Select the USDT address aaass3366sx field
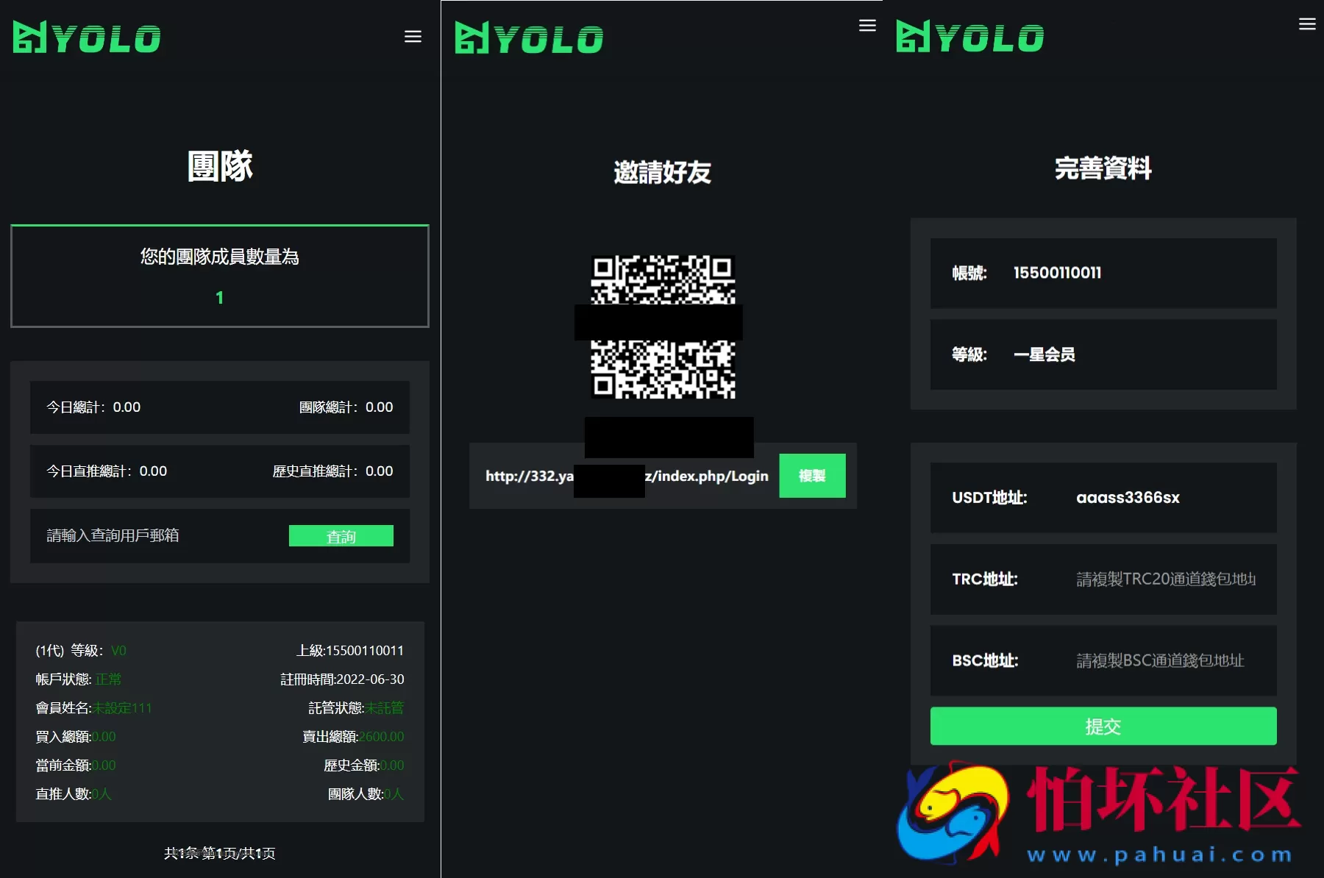 pos(1128,498)
